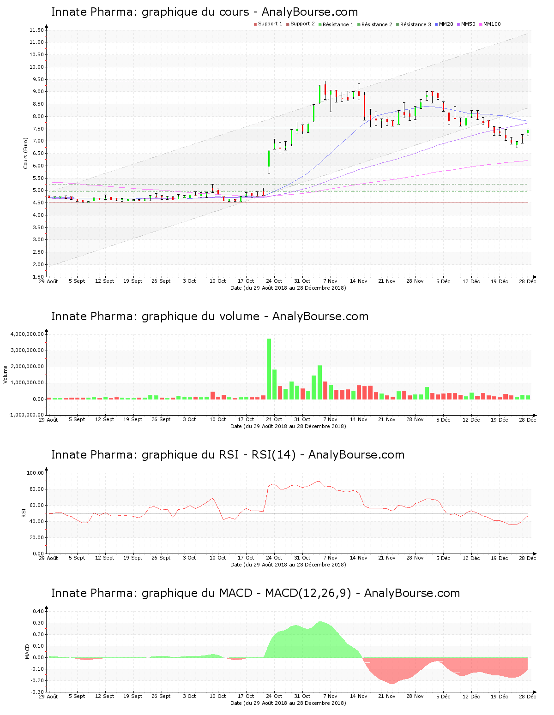This screenshot has height=715, width=554.
Task: Select the MM50 legend label
Action: point(468,24)
